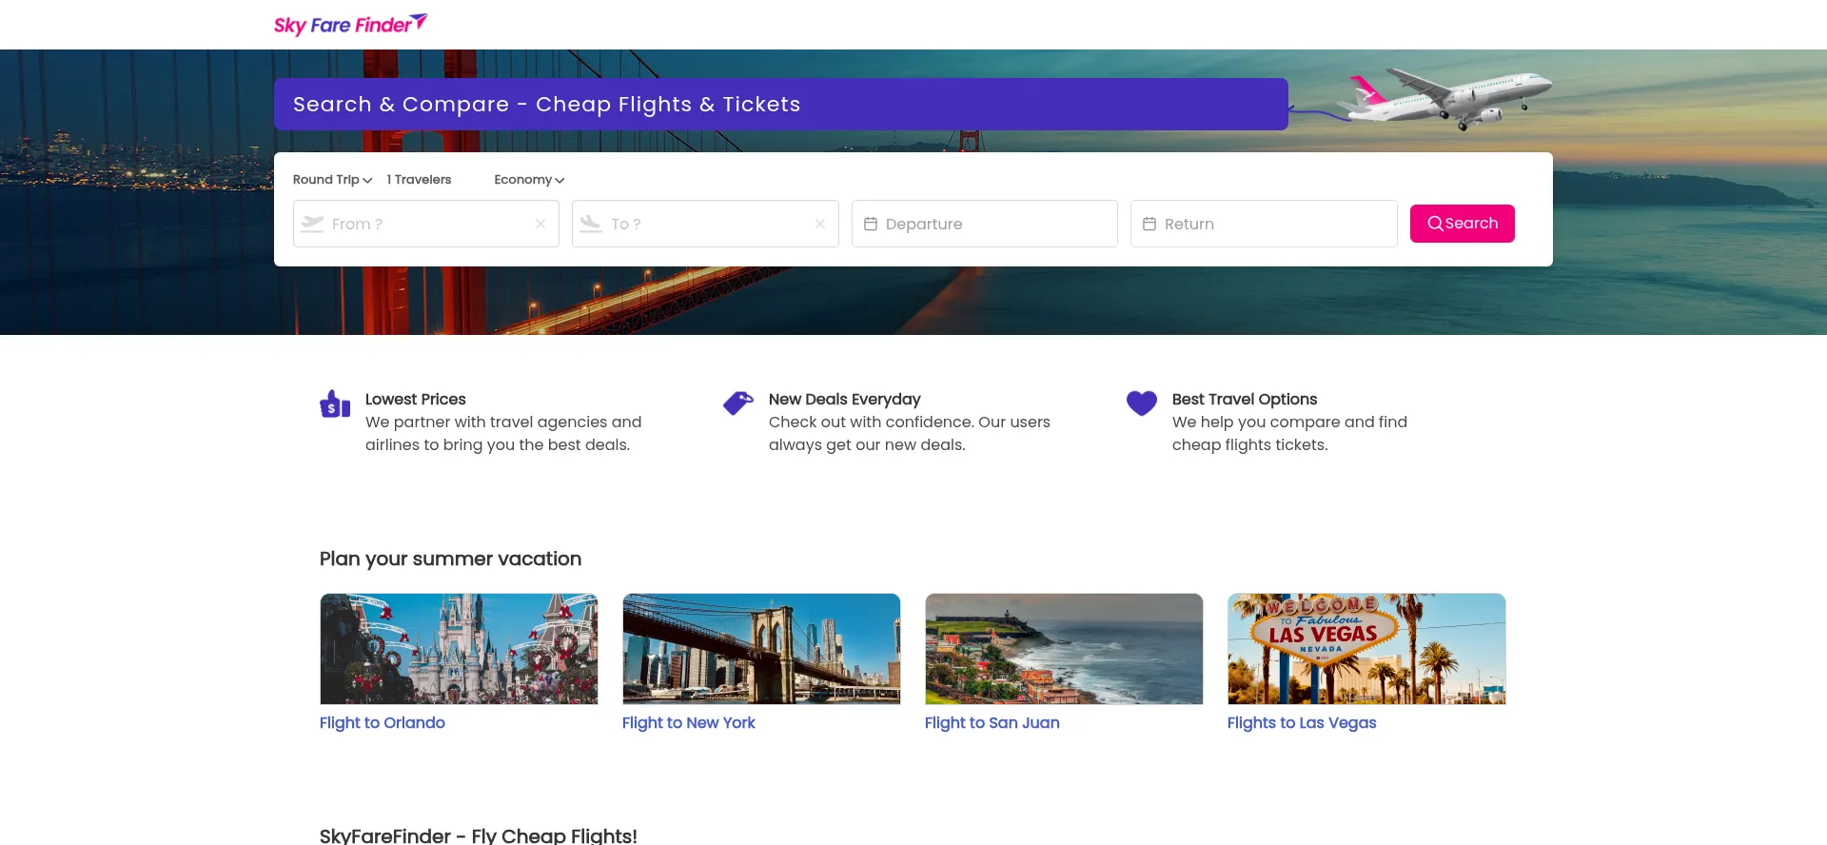Click the To ? input field

(x=705, y=224)
